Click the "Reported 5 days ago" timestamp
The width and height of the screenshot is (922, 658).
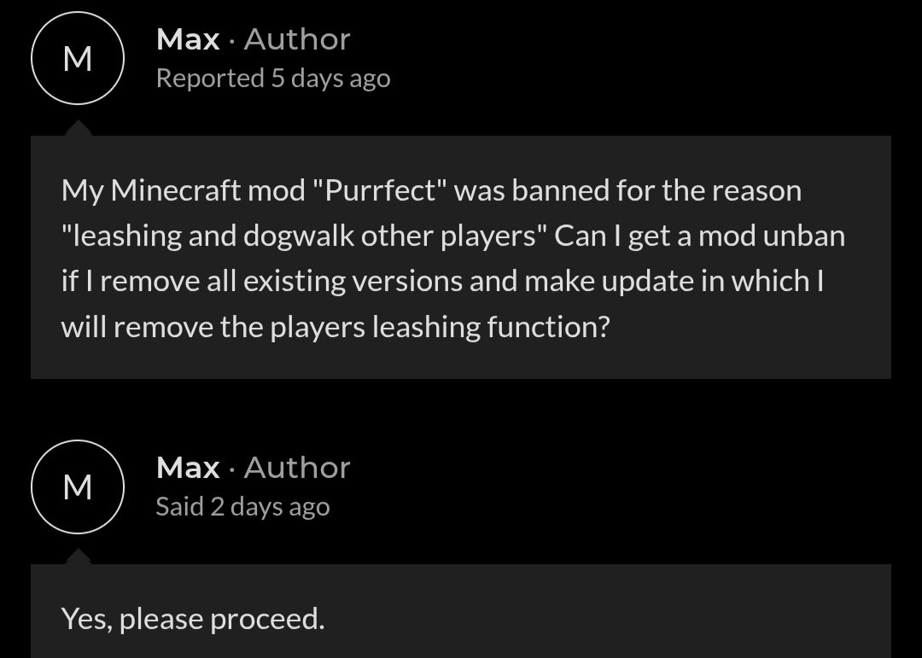[x=273, y=79]
